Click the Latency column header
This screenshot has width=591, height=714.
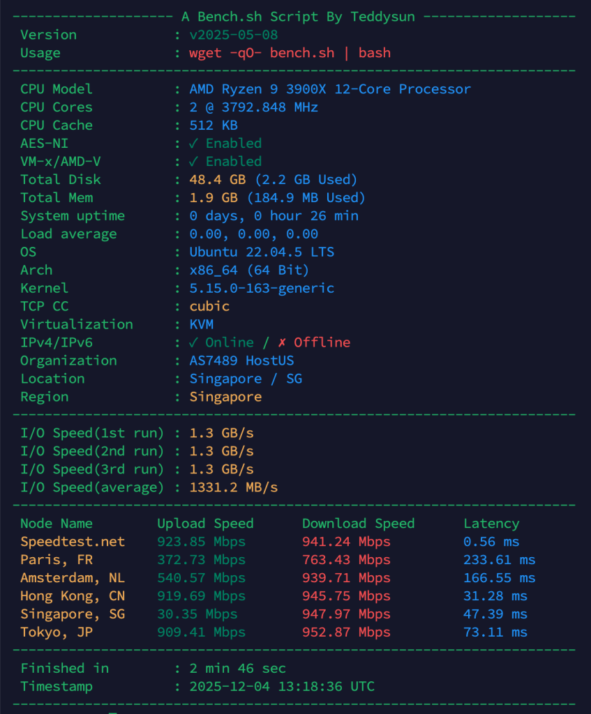pyautogui.click(x=491, y=524)
